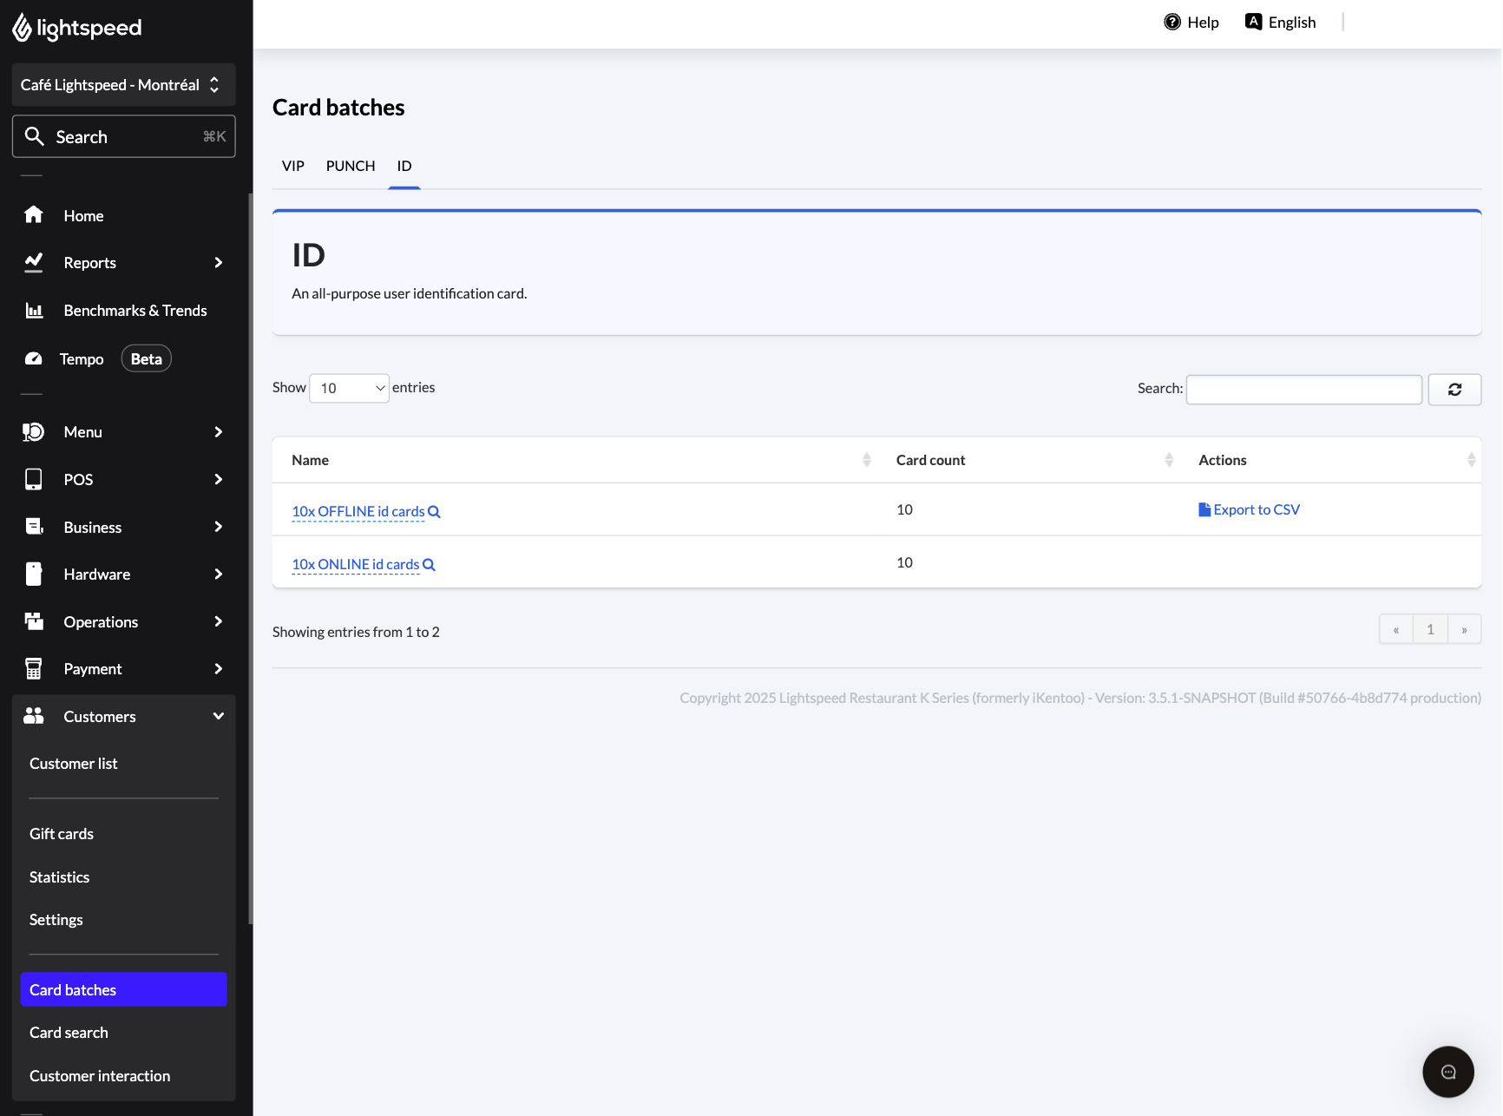The width and height of the screenshot is (1503, 1116).
Task: Click the Export to CSV link
Action: [1250, 509]
